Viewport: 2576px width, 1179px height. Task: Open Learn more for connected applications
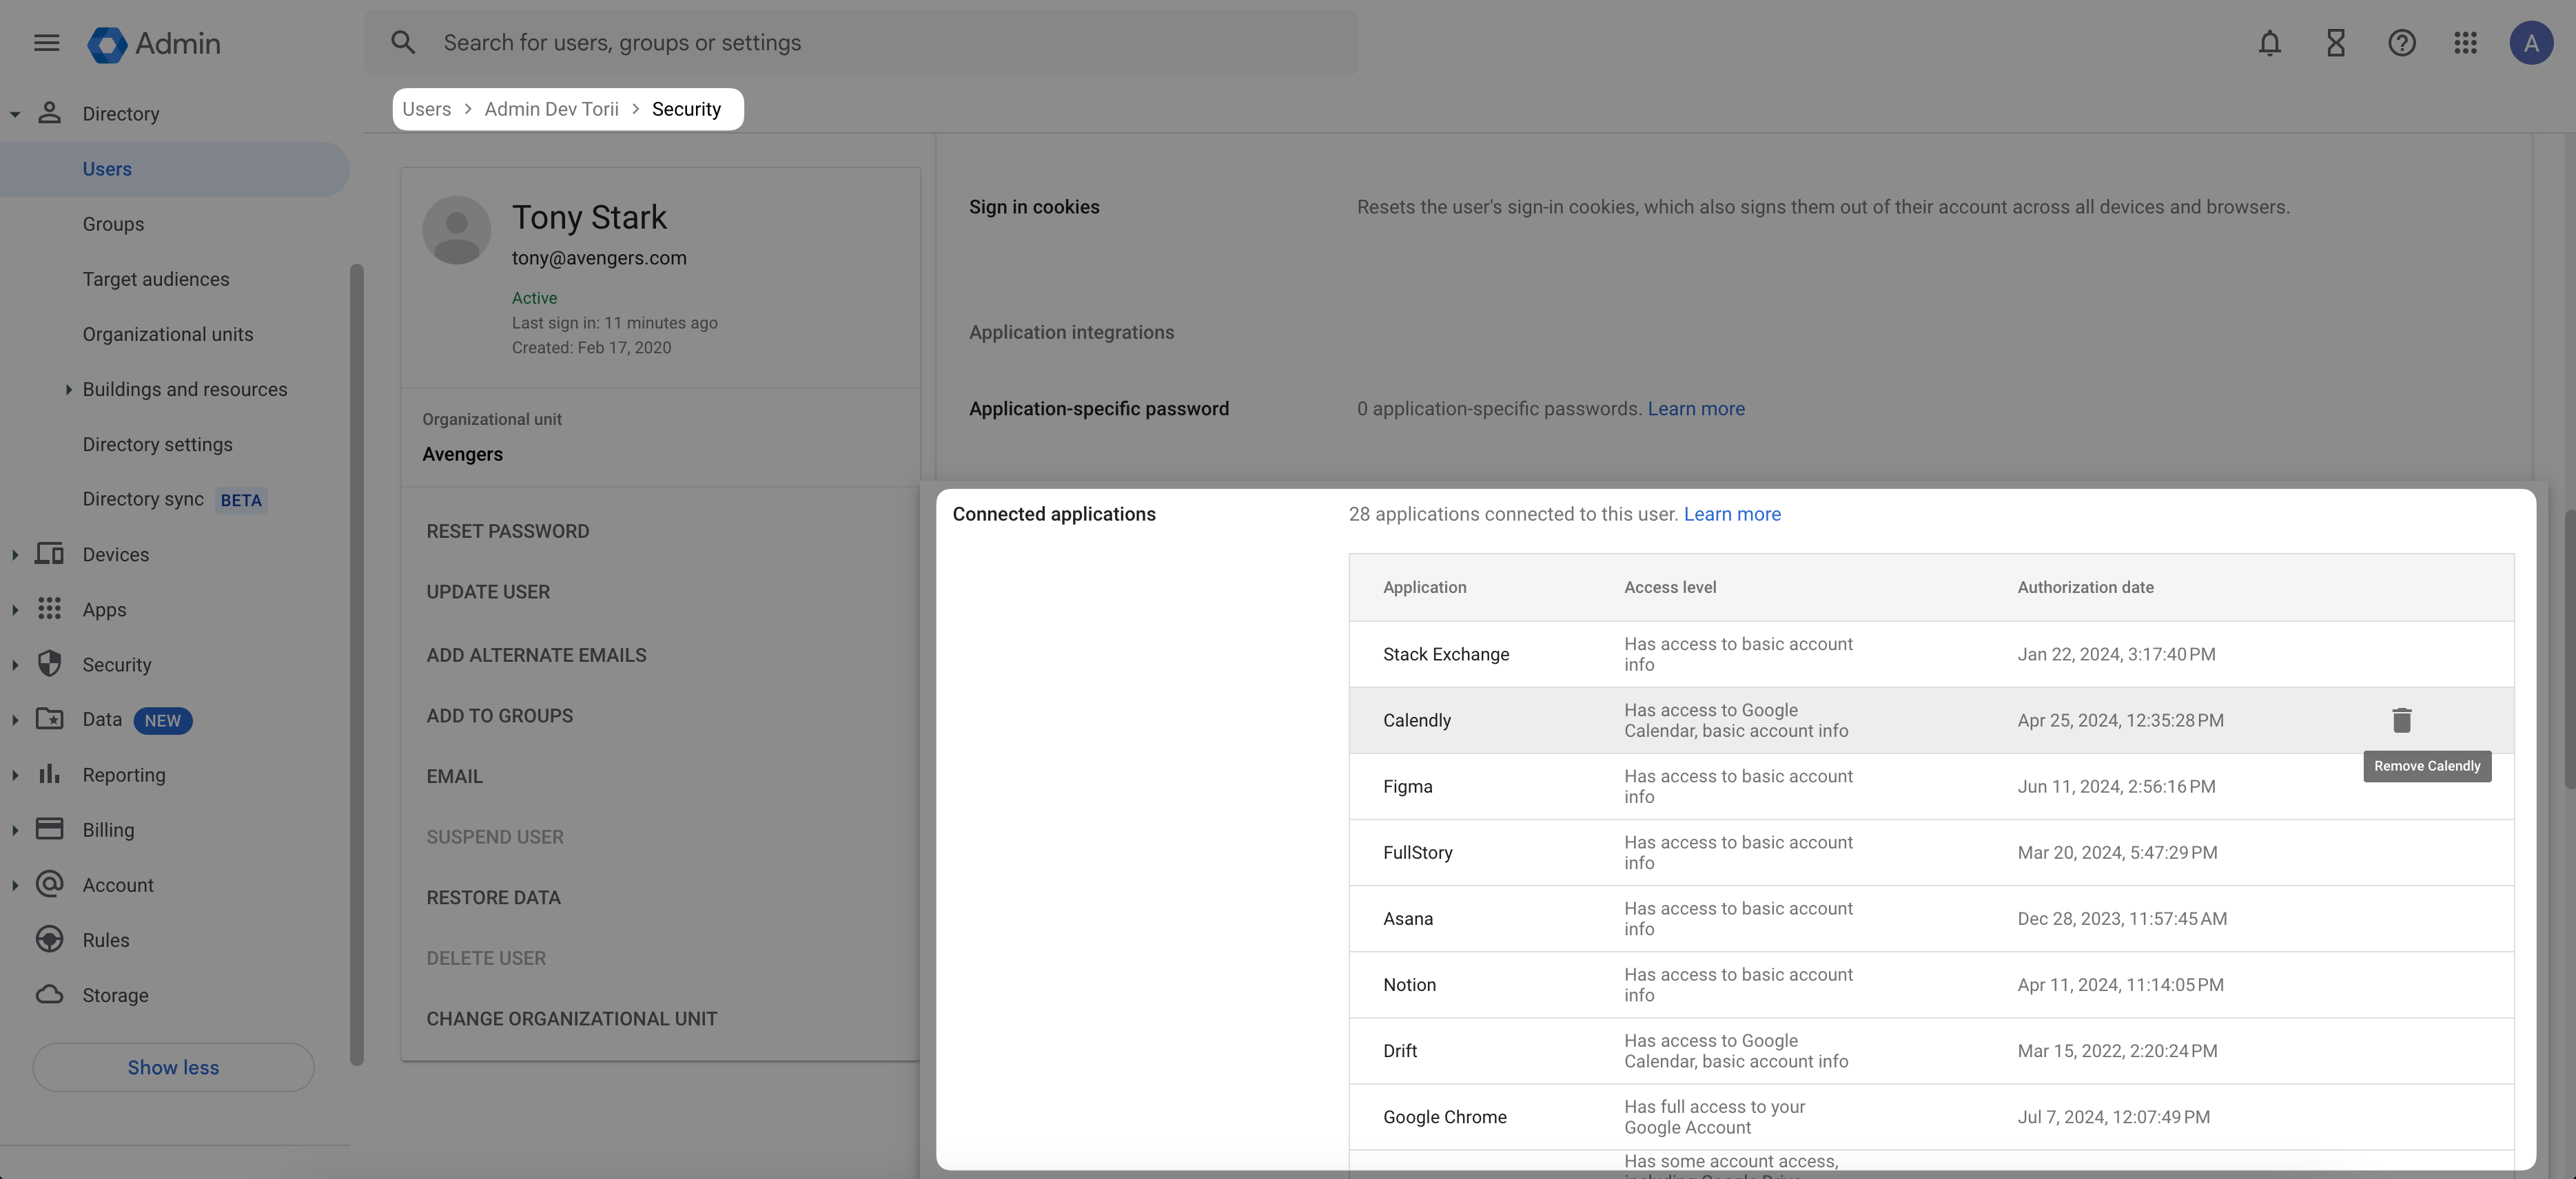click(x=1732, y=514)
